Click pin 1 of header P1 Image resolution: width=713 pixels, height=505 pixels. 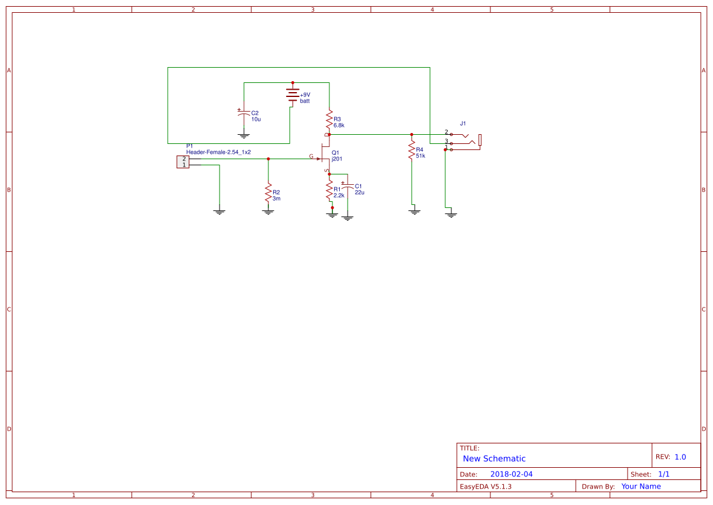(x=184, y=163)
